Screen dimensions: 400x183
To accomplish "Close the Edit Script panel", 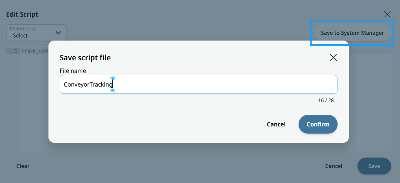I will click(x=387, y=14).
